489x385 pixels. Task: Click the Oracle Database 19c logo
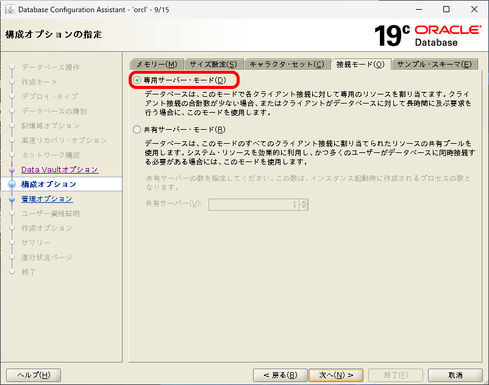tap(427, 34)
